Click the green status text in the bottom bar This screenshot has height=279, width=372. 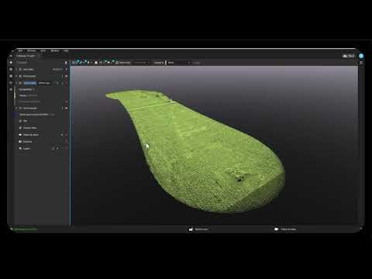point(25,229)
